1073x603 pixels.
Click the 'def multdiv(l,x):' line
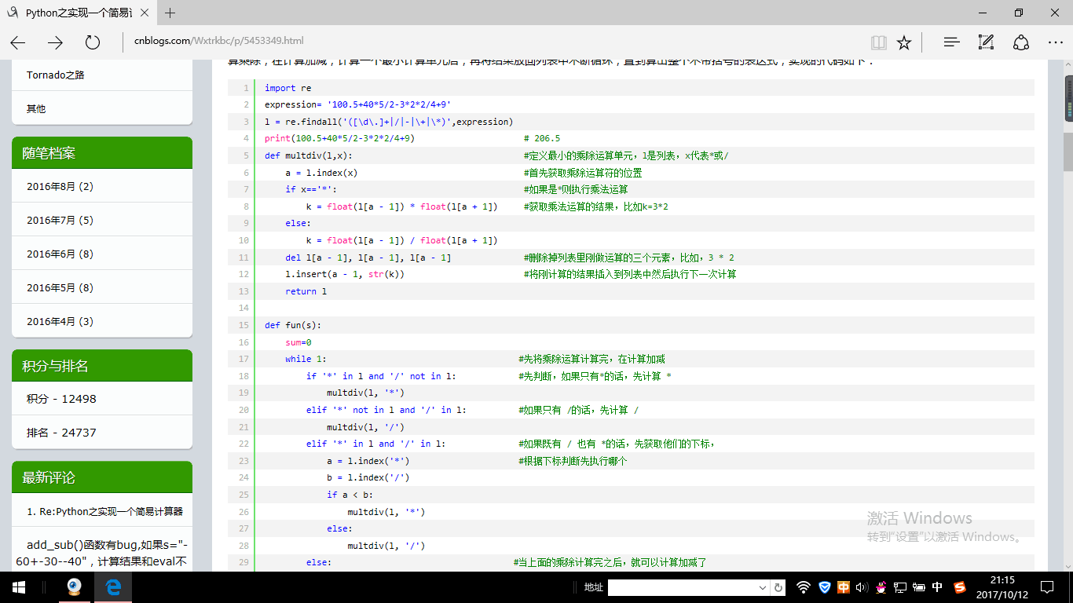tap(308, 155)
